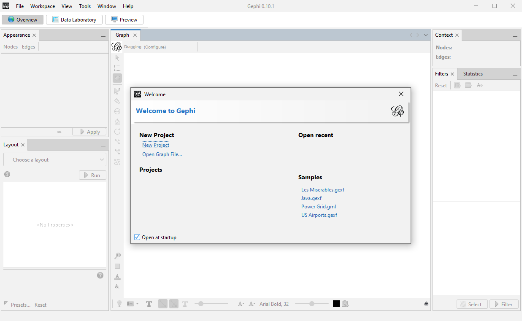Toggle node labels with the T icon
This screenshot has width=522, height=321.
(149, 303)
